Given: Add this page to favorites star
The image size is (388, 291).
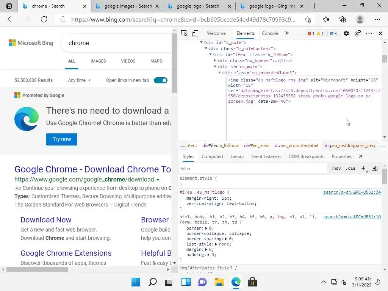Looking at the screenshot, I should tap(308, 19).
